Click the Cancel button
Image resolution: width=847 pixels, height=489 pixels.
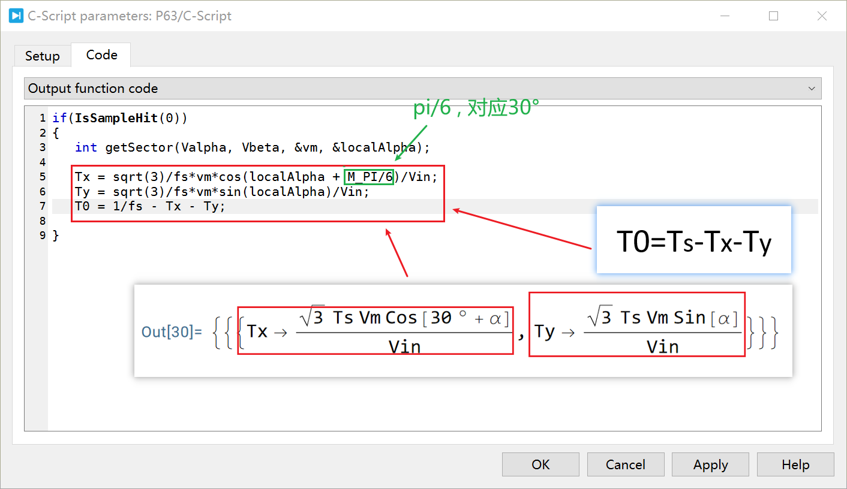point(625,464)
